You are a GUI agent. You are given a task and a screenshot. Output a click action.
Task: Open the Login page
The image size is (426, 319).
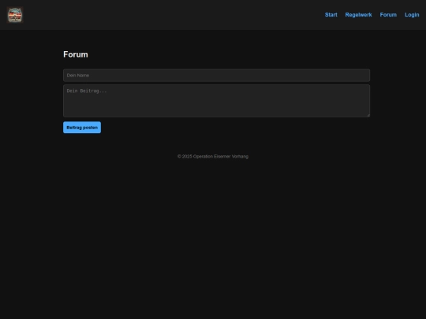pyautogui.click(x=412, y=15)
